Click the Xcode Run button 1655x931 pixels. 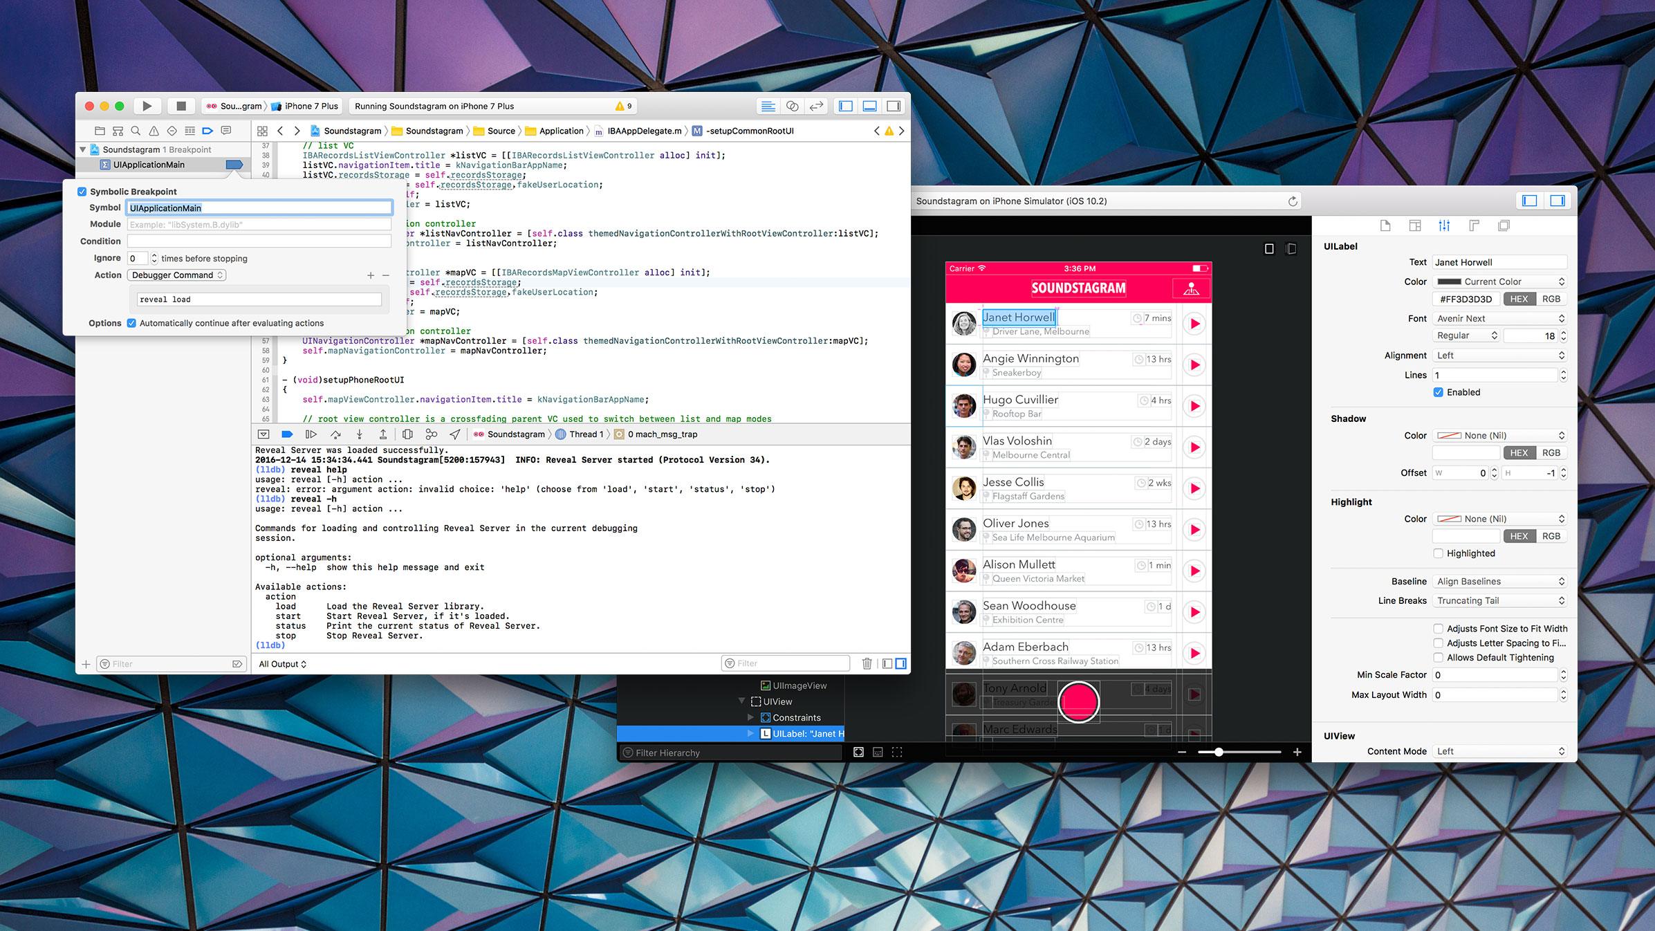click(147, 106)
